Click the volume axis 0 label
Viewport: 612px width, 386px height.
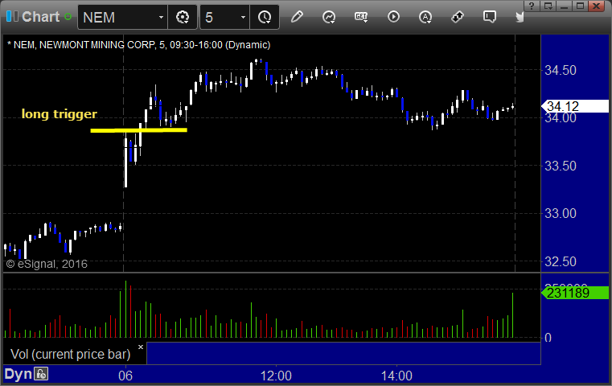tap(548, 338)
